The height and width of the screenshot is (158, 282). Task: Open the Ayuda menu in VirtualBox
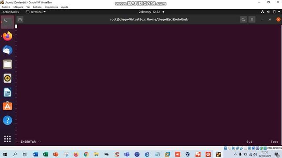click(65, 7)
